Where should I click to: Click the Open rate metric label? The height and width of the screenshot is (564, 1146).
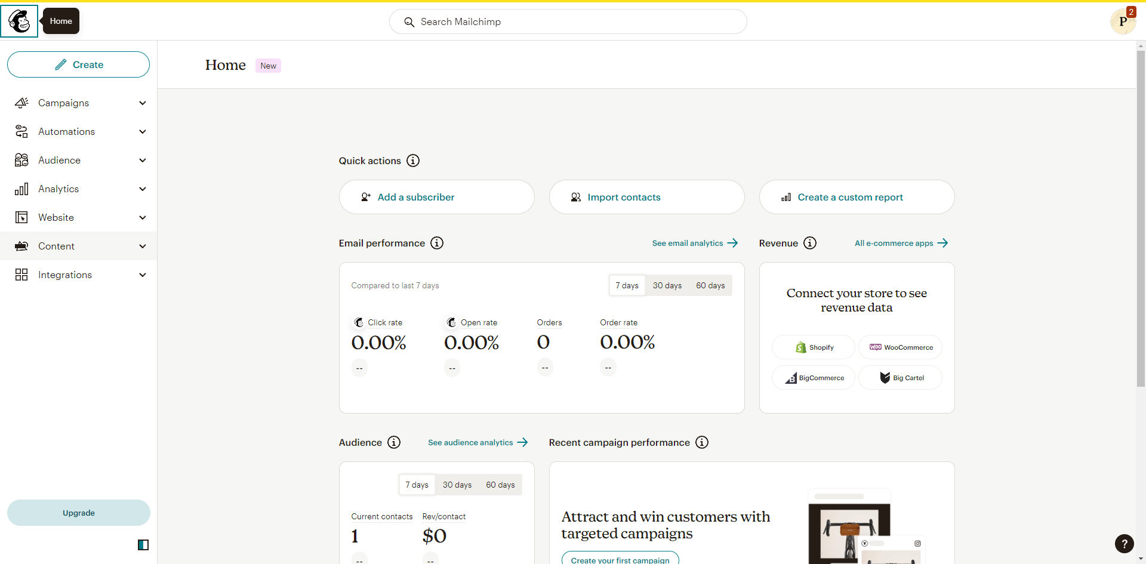pyautogui.click(x=479, y=322)
